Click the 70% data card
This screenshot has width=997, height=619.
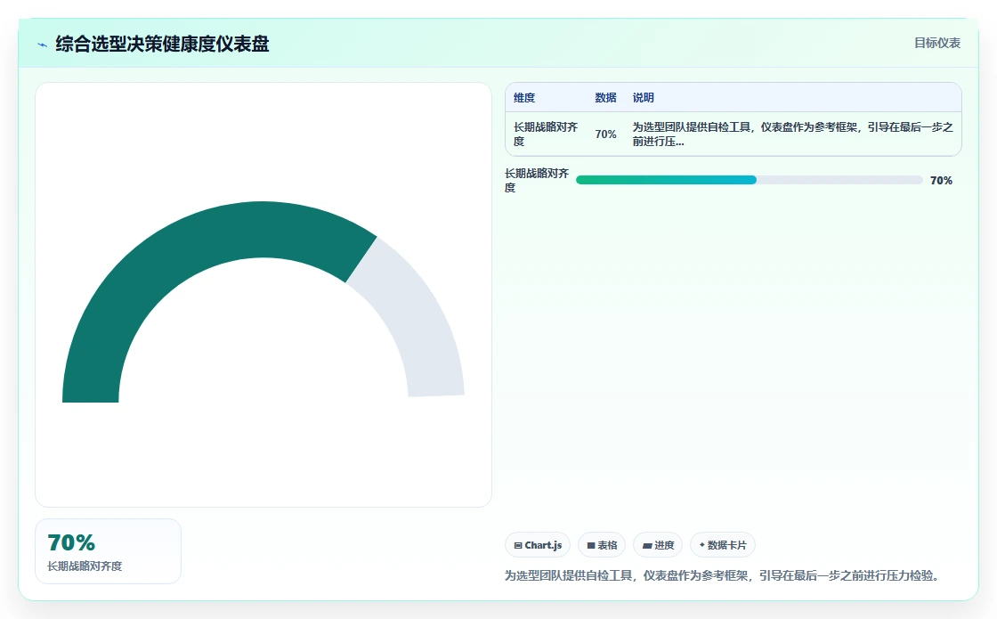108,551
